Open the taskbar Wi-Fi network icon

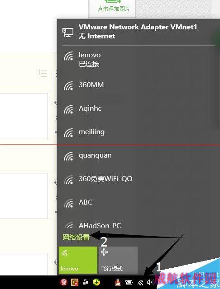(x=141, y=282)
